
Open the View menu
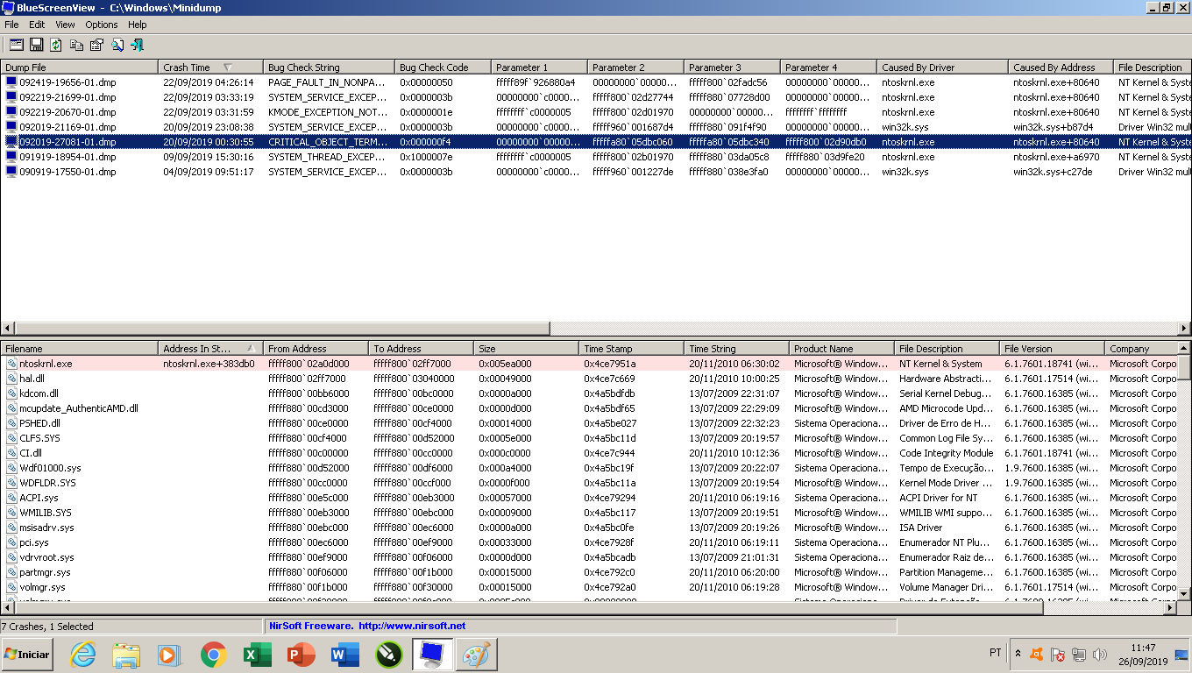[66, 25]
